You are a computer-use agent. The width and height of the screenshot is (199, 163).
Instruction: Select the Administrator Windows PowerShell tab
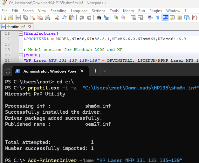tap(48, 71)
